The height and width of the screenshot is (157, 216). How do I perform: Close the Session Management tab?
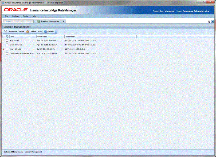63,21
